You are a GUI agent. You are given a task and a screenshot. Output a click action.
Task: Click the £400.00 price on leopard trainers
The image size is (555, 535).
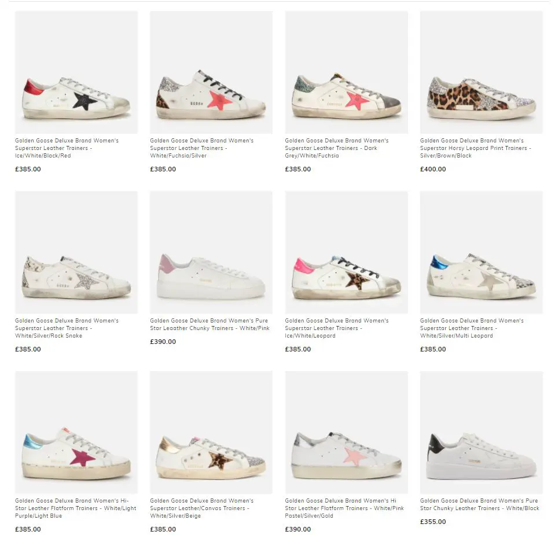click(x=433, y=169)
